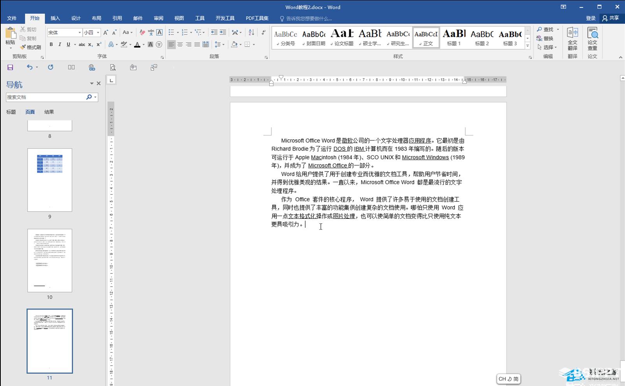Image resolution: width=625 pixels, height=386 pixels.
Task: Expand the bullet list options arrow
Action: (x=178, y=33)
